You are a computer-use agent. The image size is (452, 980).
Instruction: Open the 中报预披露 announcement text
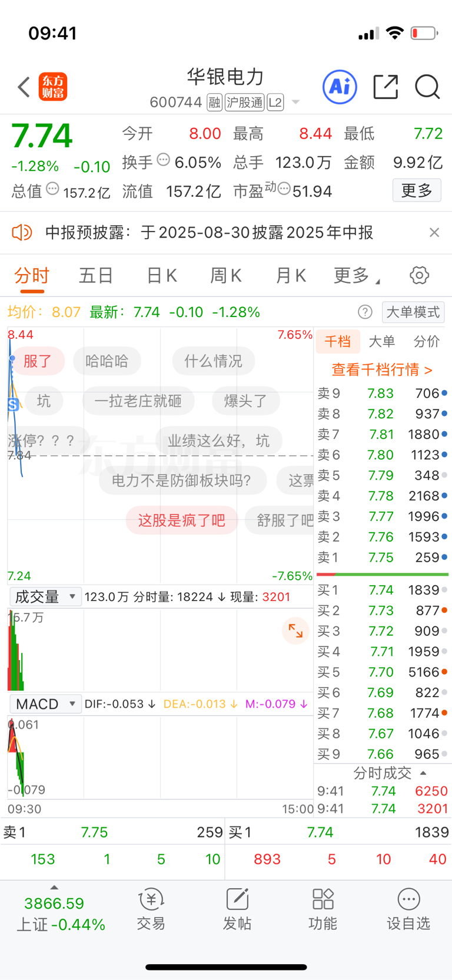(209, 233)
